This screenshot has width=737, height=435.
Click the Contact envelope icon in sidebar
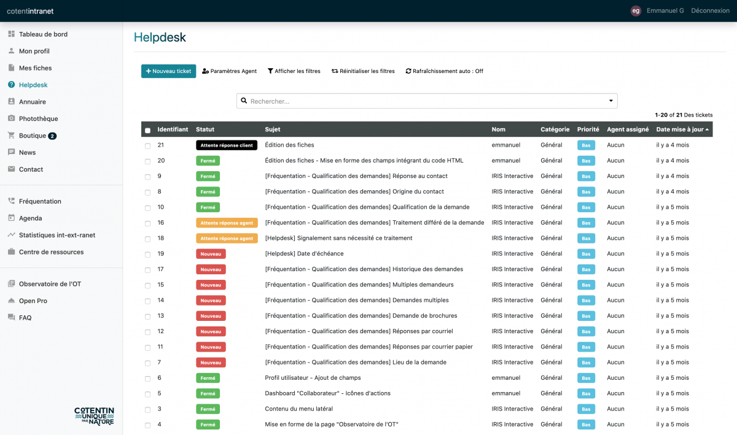pyautogui.click(x=11, y=169)
